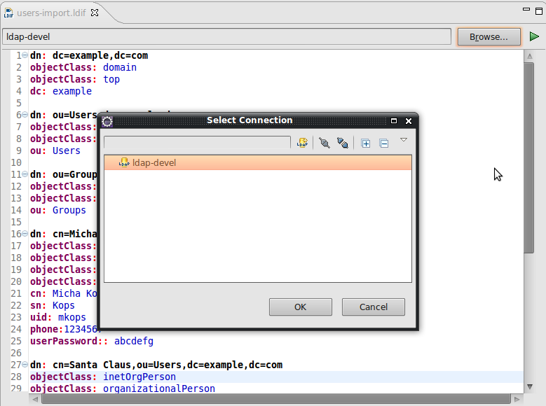The height and width of the screenshot is (406, 546).
Task: Click the New Connection icon in dialog
Action: pyautogui.click(x=302, y=143)
